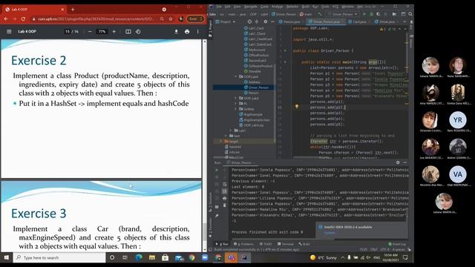
Task: Debug Driver_Person with the bug icon
Action: click(x=371, y=14)
